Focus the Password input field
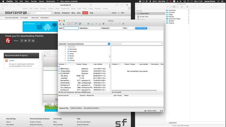Screen dimensions: 226x127 [x=116, y=28]
